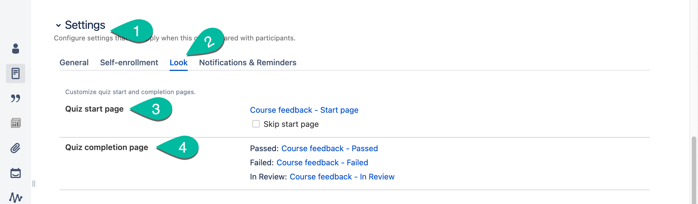Open the Course feedback - Start page link

pos(304,110)
